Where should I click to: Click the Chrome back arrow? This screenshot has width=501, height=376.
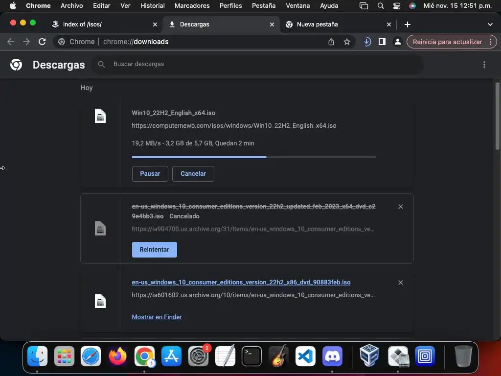click(11, 42)
